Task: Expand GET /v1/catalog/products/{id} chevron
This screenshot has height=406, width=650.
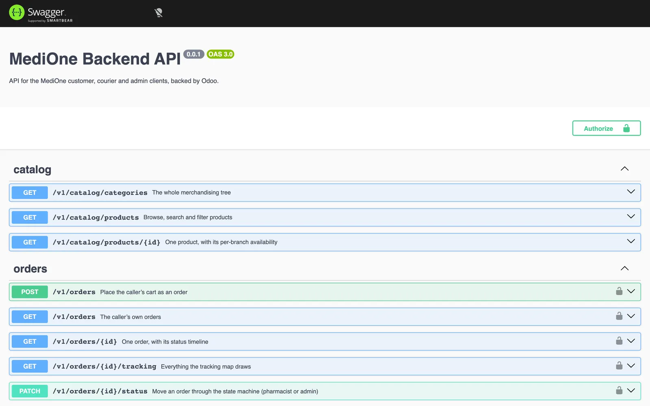Action: tap(630, 241)
